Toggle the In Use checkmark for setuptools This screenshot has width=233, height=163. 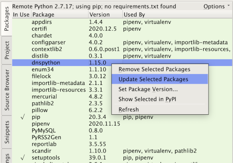[23, 158]
